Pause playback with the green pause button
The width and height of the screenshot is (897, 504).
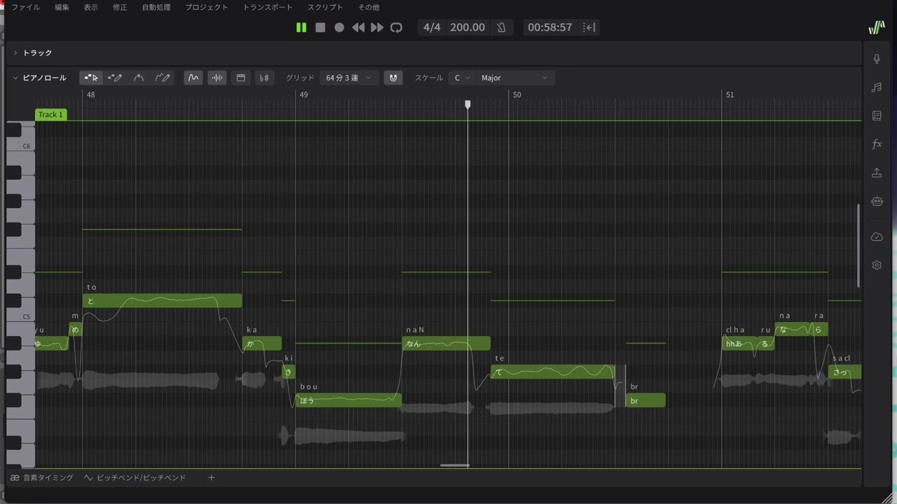tap(301, 27)
